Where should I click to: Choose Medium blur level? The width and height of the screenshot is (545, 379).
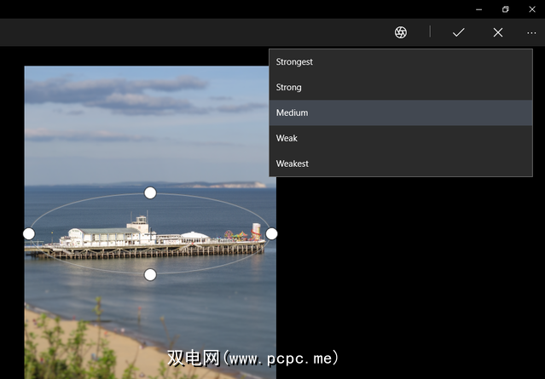pos(401,112)
